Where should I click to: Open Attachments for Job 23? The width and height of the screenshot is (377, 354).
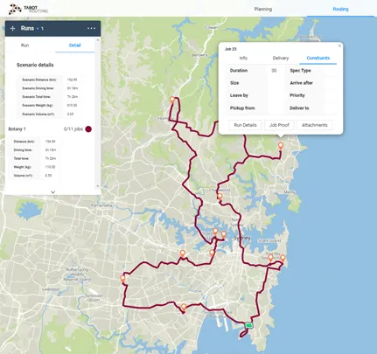pyautogui.click(x=314, y=125)
